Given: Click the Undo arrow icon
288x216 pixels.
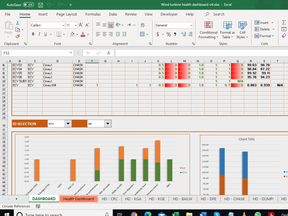Looking at the screenshot, I should pos(49,5).
